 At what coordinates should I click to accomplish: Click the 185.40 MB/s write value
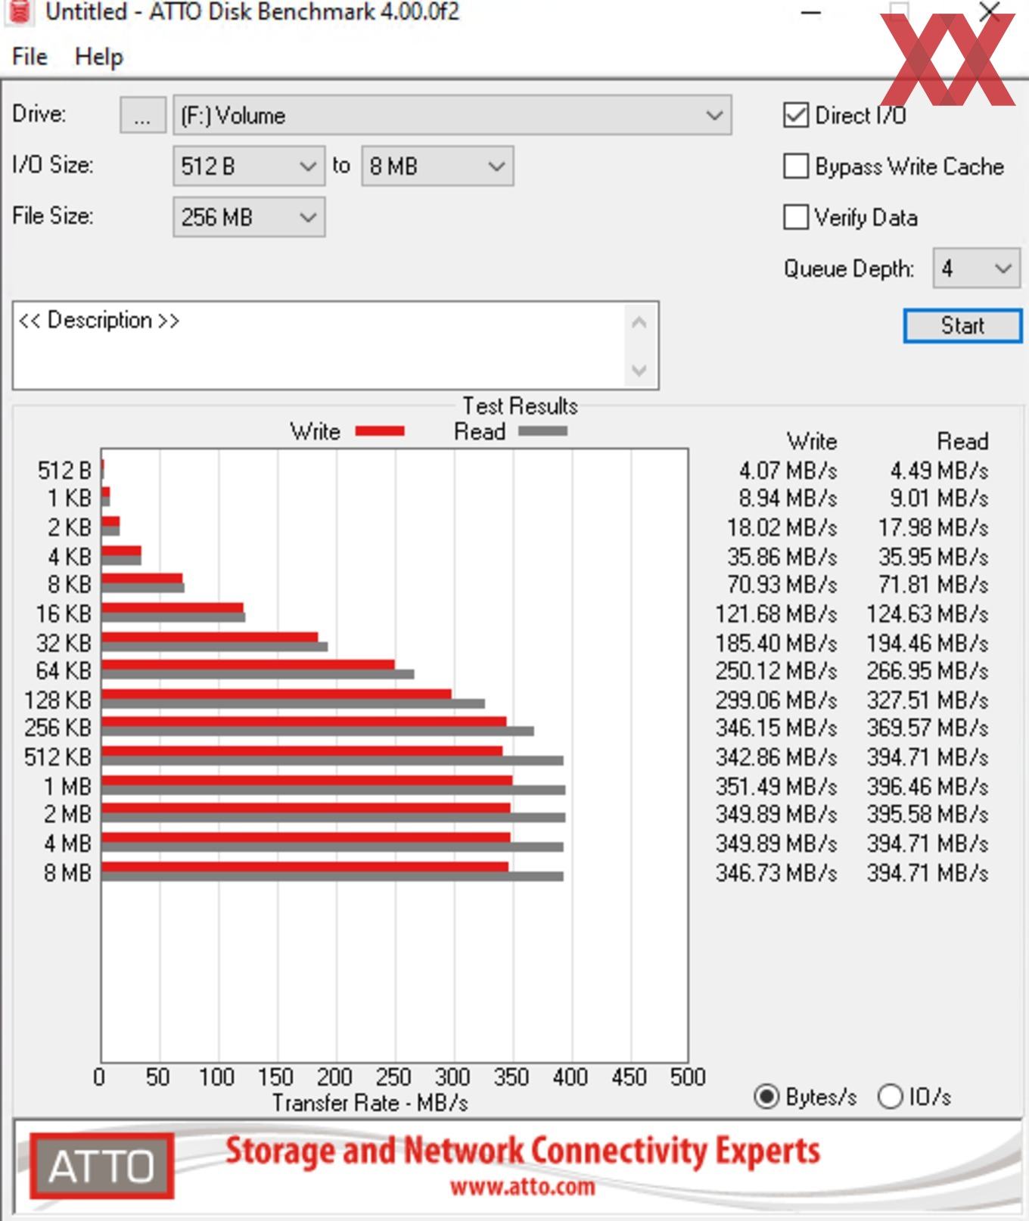coord(776,643)
